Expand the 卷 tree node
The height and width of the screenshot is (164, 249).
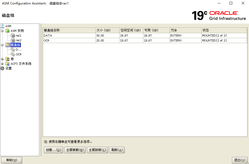(x=2, y=59)
